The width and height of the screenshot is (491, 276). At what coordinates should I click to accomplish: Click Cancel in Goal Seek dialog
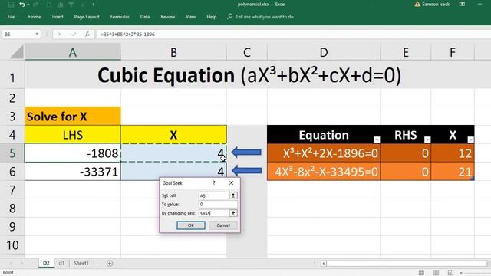click(x=223, y=225)
